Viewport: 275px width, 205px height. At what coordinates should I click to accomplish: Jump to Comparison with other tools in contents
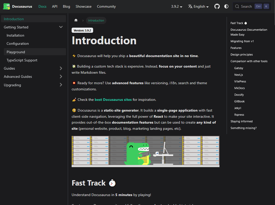[x=249, y=61]
